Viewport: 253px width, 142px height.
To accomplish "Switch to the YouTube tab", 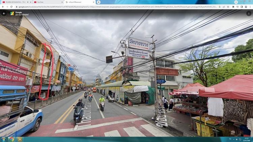I will point(48,2).
